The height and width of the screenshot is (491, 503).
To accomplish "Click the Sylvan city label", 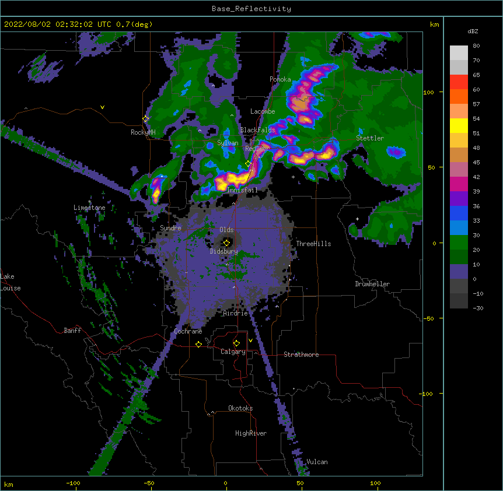I will [228, 143].
